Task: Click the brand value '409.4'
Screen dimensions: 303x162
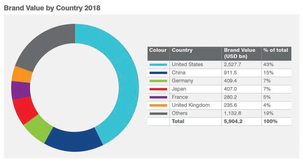Action: pos(230,81)
